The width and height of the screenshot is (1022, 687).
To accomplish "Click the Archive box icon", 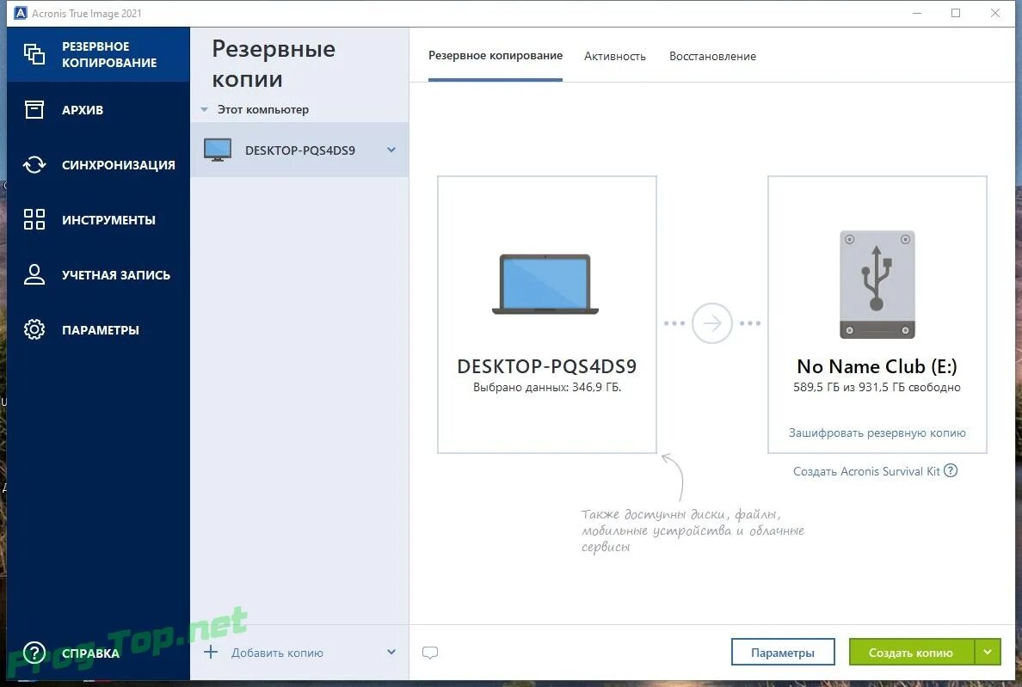I will [34, 109].
